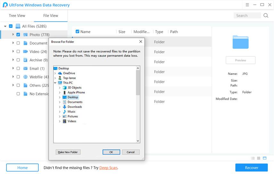Open the Deep Scan link

tap(108, 168)
